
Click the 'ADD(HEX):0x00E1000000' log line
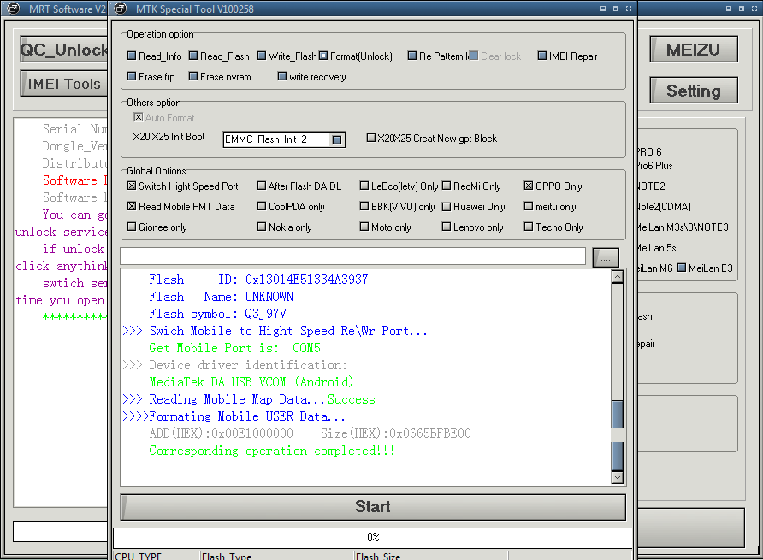click(x=310, y=433)
